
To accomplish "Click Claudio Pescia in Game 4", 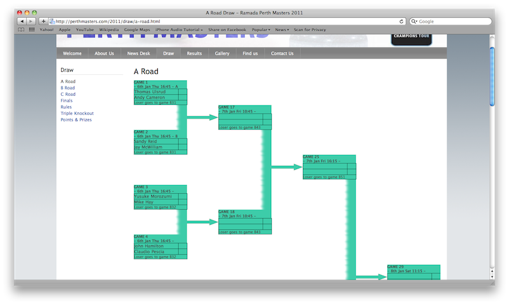I will [x=149, y=252].
